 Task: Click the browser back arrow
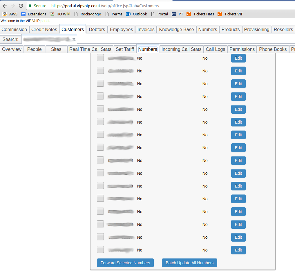coord(5,6)
